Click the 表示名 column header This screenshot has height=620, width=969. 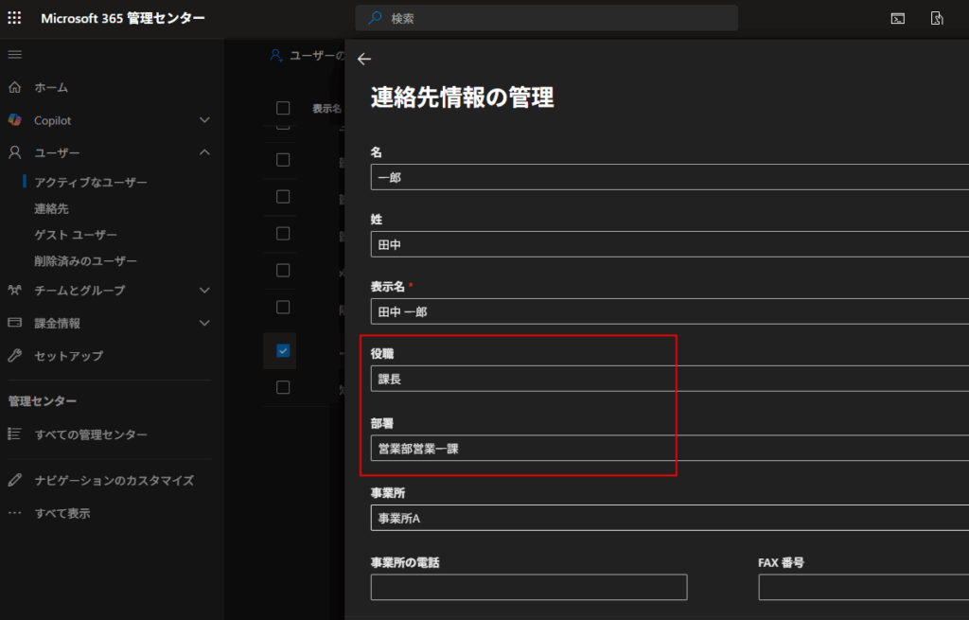(326, 108)
